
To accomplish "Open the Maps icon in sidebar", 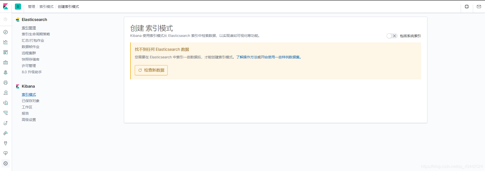I will (x=6, y=72).
